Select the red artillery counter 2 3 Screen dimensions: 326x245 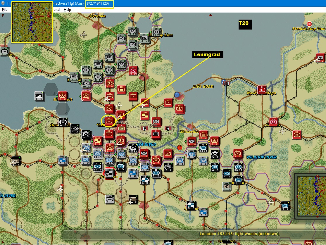(x=203, y=135)
